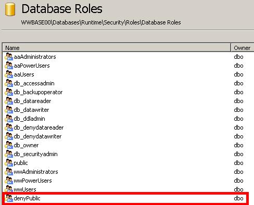Click the denyPublic role icon
The height and width of the screenshot is (205, 254).
[9, 198]
